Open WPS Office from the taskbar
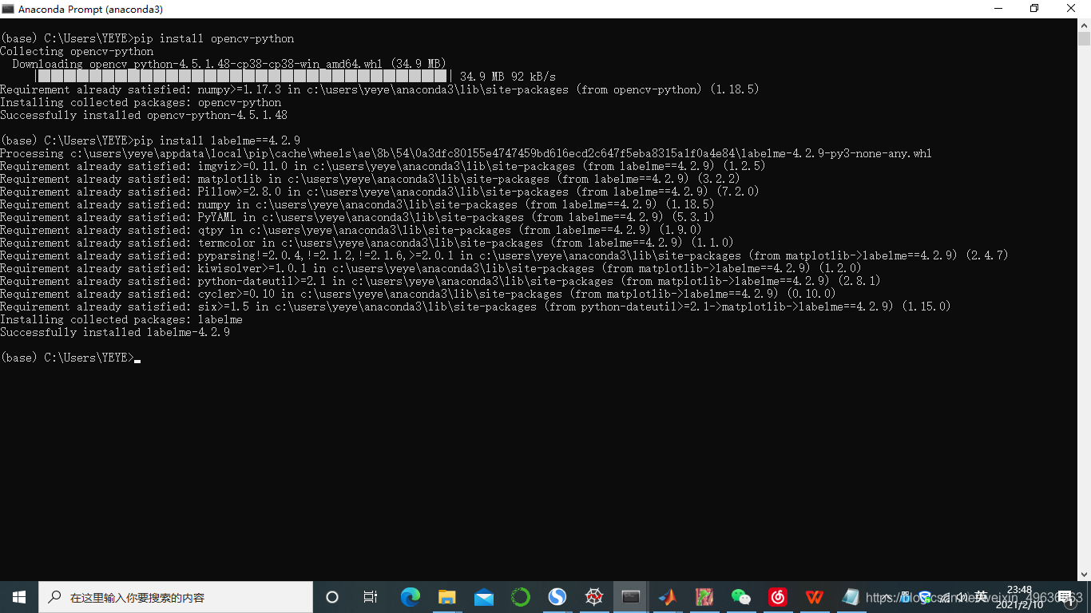Screen dimensions: 1091x613 point(814,597)
